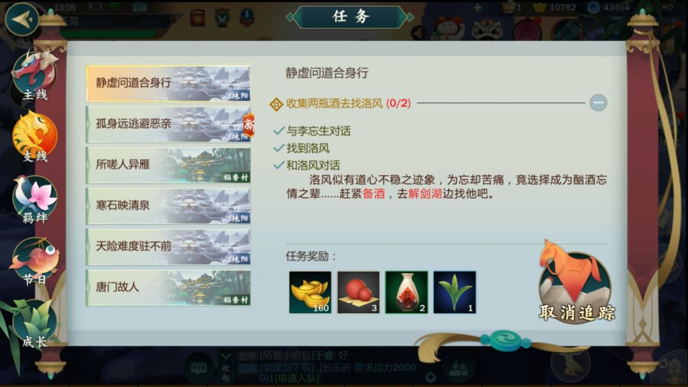Open the 成长 growth quests icon
688x387 pixels.
[35, 323]
